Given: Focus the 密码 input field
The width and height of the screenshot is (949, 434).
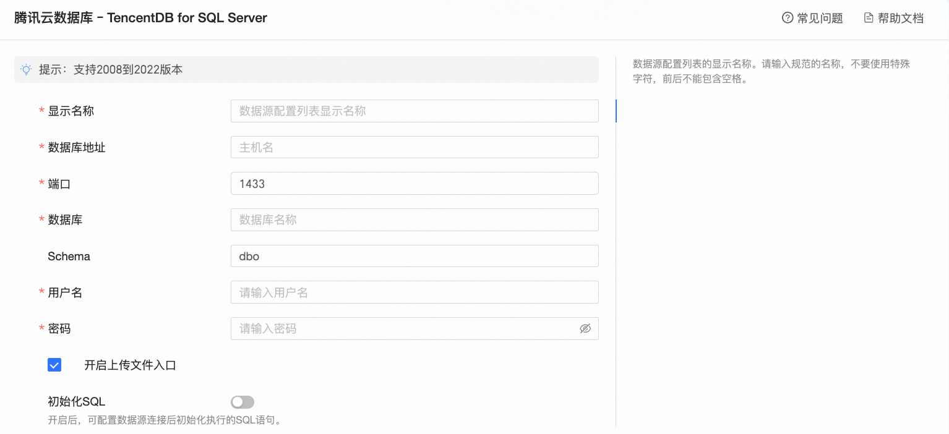Looking at the screenshot, I should point(414,328).
